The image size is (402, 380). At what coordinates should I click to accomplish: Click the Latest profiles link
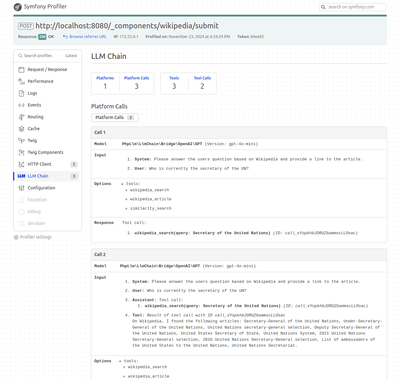coord(71,55)
